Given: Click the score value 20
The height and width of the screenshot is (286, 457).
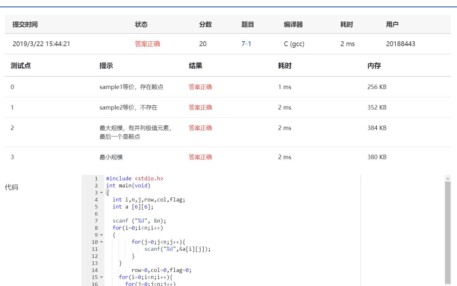Looking at the screenshot, I should 203,44.
